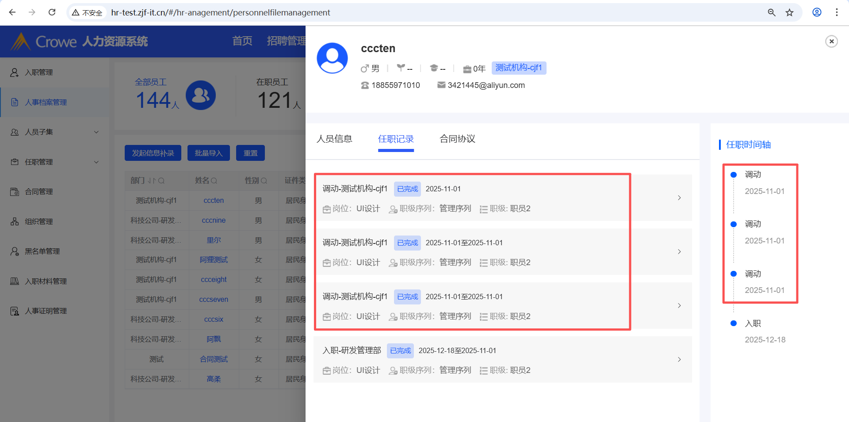Click the briefcase icon beside 0年
This screenshot has height=422, width=849.
pyautogui.click(x=467, y=69)
